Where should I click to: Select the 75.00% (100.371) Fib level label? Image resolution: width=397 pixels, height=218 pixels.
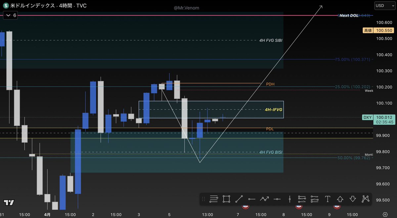point(353,59)
